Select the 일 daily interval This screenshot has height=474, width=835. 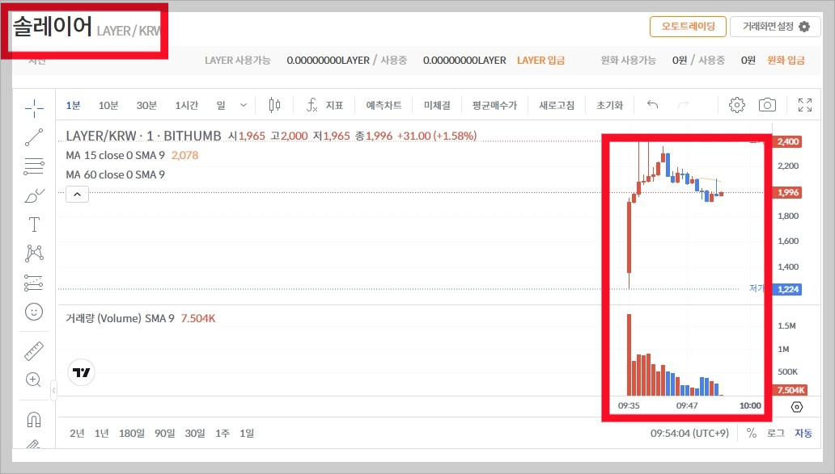(221, 105)
